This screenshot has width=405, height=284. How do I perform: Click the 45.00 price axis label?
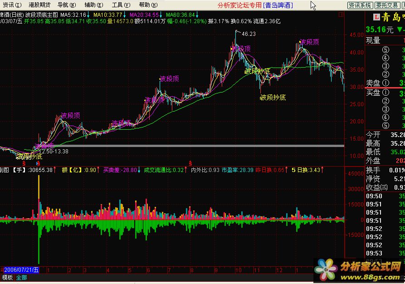coord(357,35)
